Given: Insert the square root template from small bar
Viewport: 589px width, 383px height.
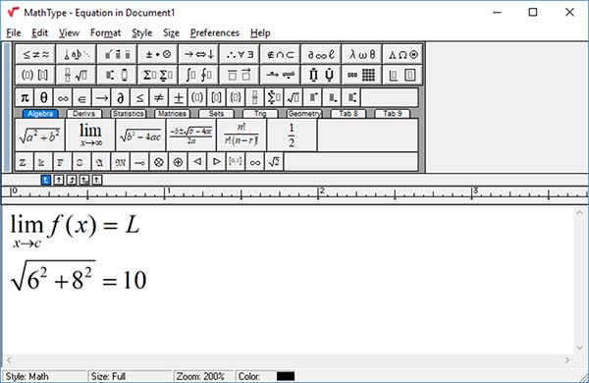Looking at the screenshot, I should (293, 98).
